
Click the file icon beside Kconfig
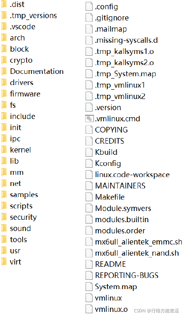click(89, 164)
